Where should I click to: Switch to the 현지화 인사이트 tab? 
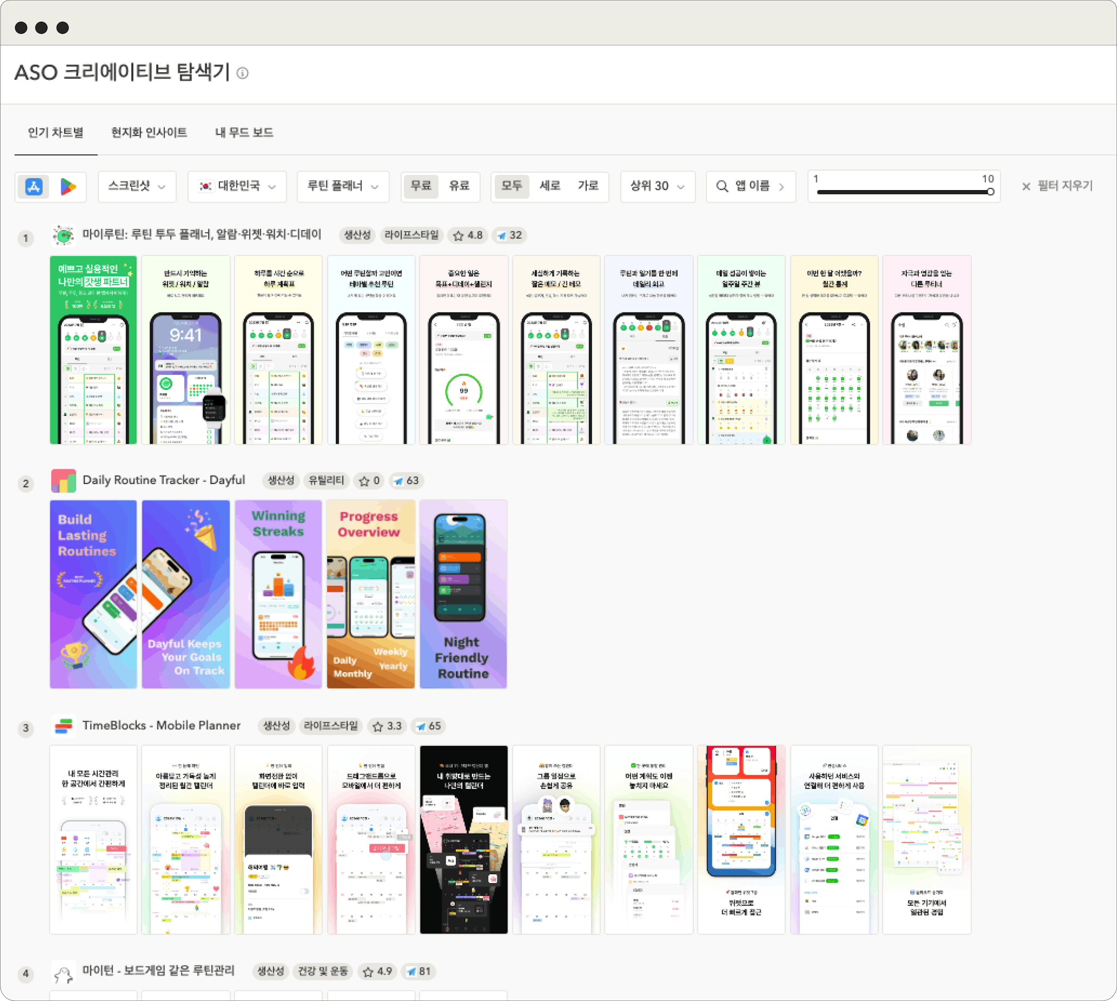[149, 132]
